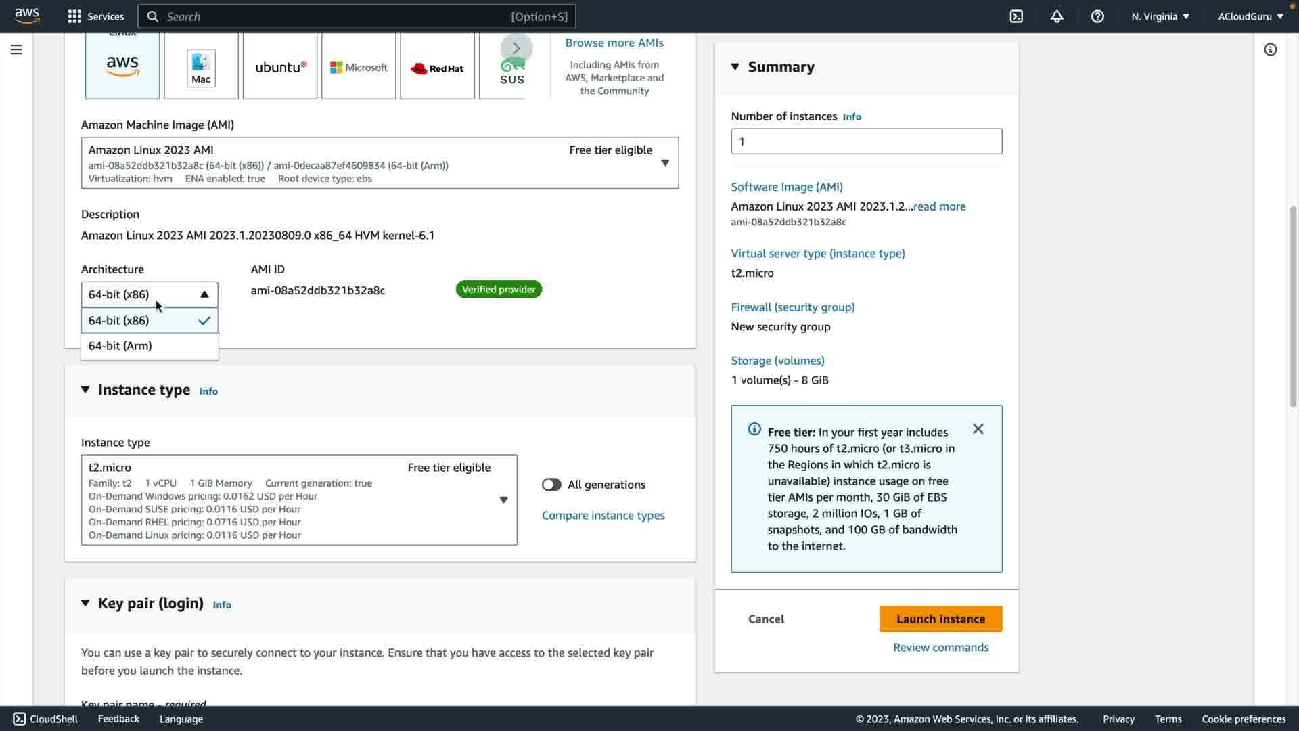Click the Number of instances field

866,141
